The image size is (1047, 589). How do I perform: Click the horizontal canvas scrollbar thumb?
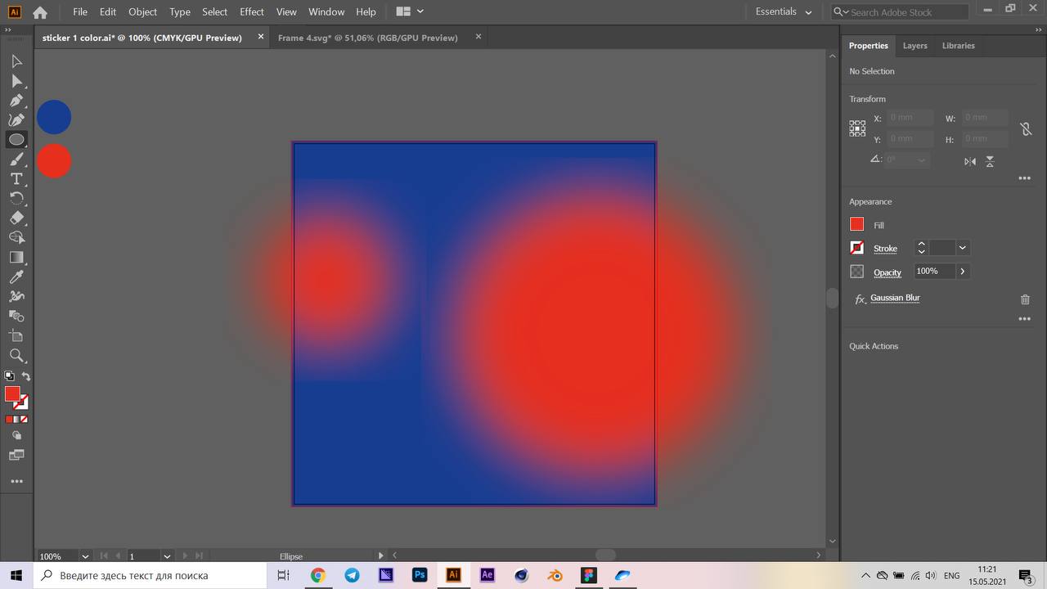605,555
